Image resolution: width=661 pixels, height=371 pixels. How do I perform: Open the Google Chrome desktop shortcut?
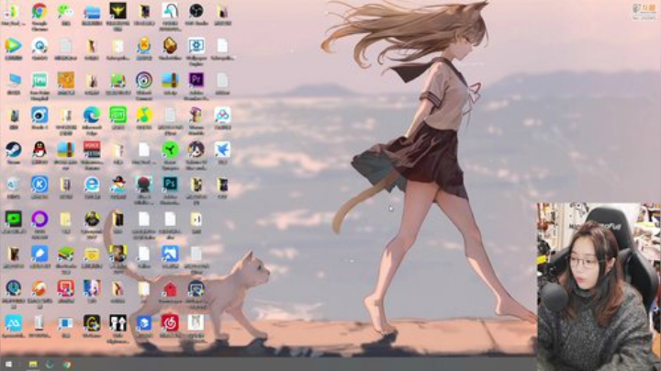[x=39, y=11]
